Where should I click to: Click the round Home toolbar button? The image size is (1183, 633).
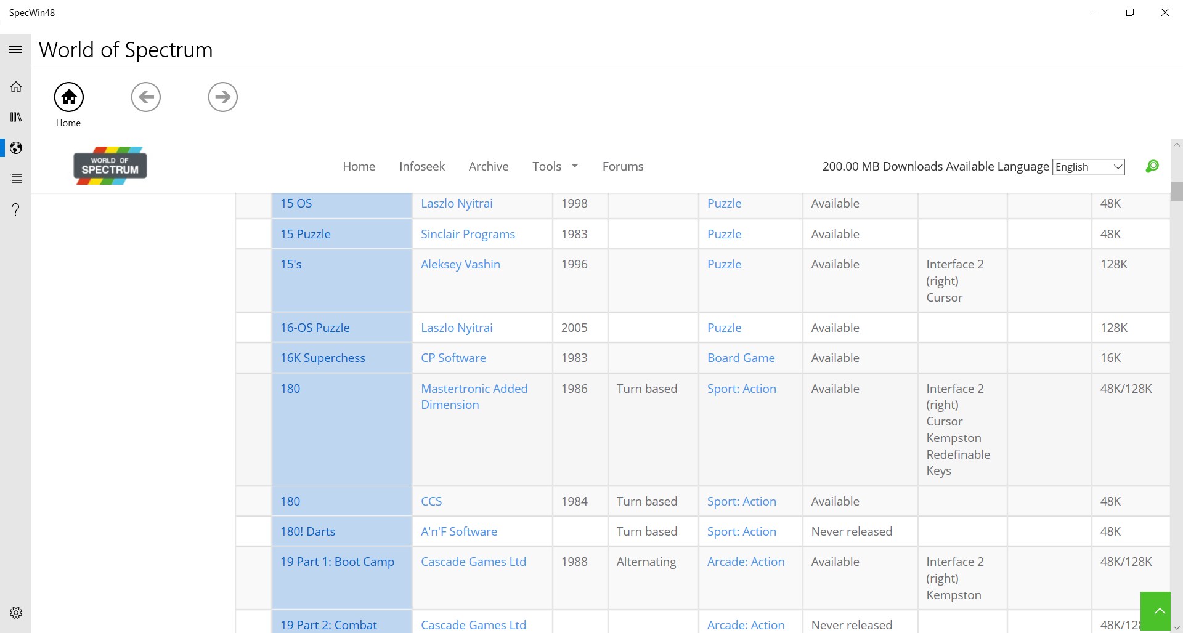click(x=68, y=97)
